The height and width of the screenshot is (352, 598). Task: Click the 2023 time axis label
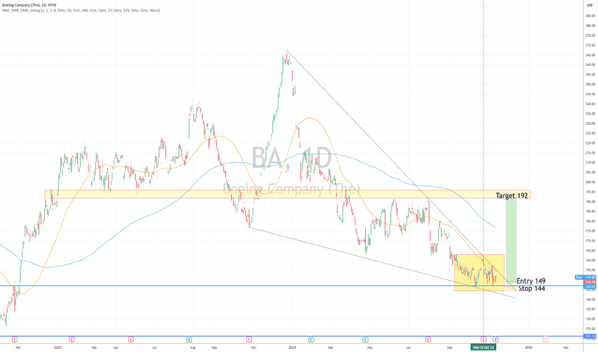(58, 348)
